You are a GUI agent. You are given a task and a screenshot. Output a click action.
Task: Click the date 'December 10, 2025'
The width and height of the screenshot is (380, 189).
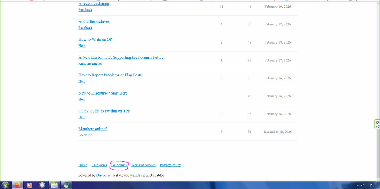278,132
